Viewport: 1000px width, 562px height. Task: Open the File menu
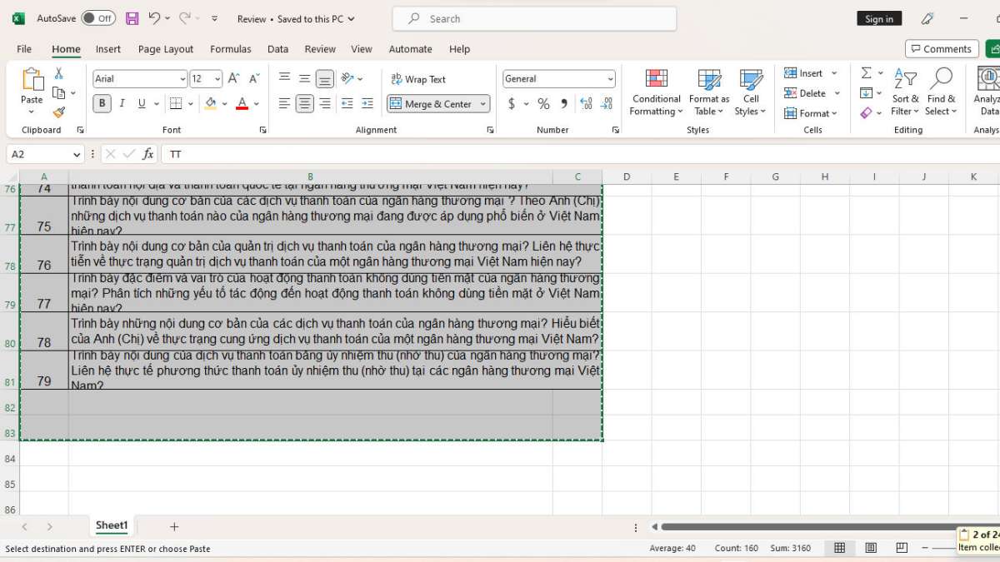[24, 49]
